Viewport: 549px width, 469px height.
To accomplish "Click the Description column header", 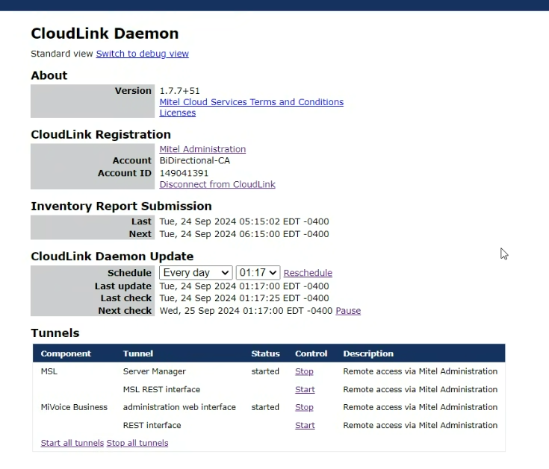I will click(368, 353).
